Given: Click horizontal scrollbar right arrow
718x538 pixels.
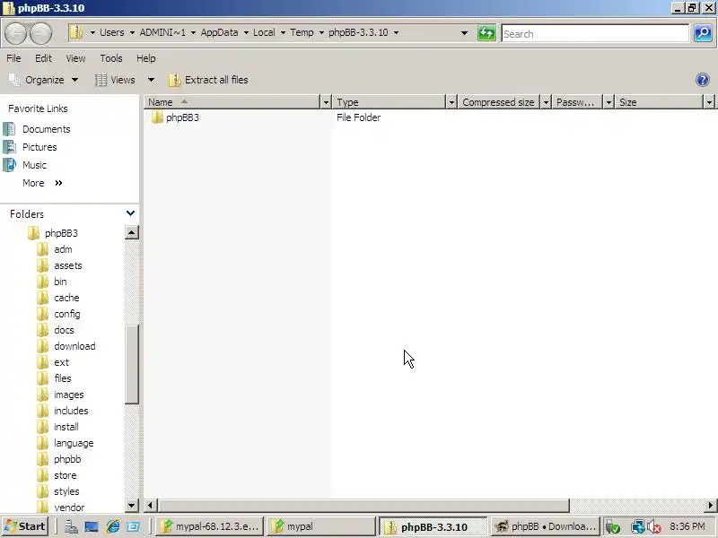Looking at the screenshot, I should (x=710, y=506).
